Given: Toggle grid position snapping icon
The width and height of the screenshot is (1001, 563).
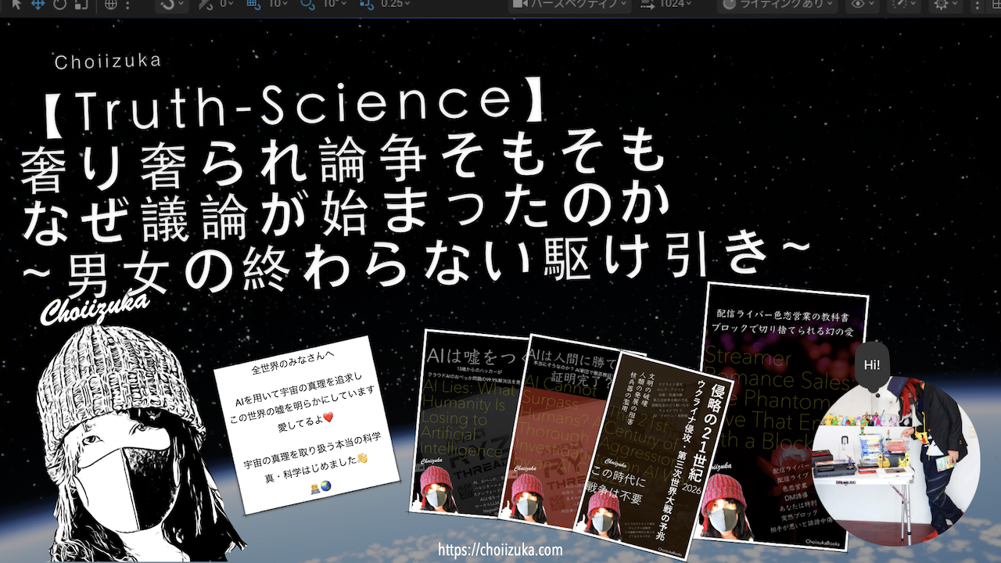Looking at the screenshot, I should pyautogui.click(x=254, y=4).
